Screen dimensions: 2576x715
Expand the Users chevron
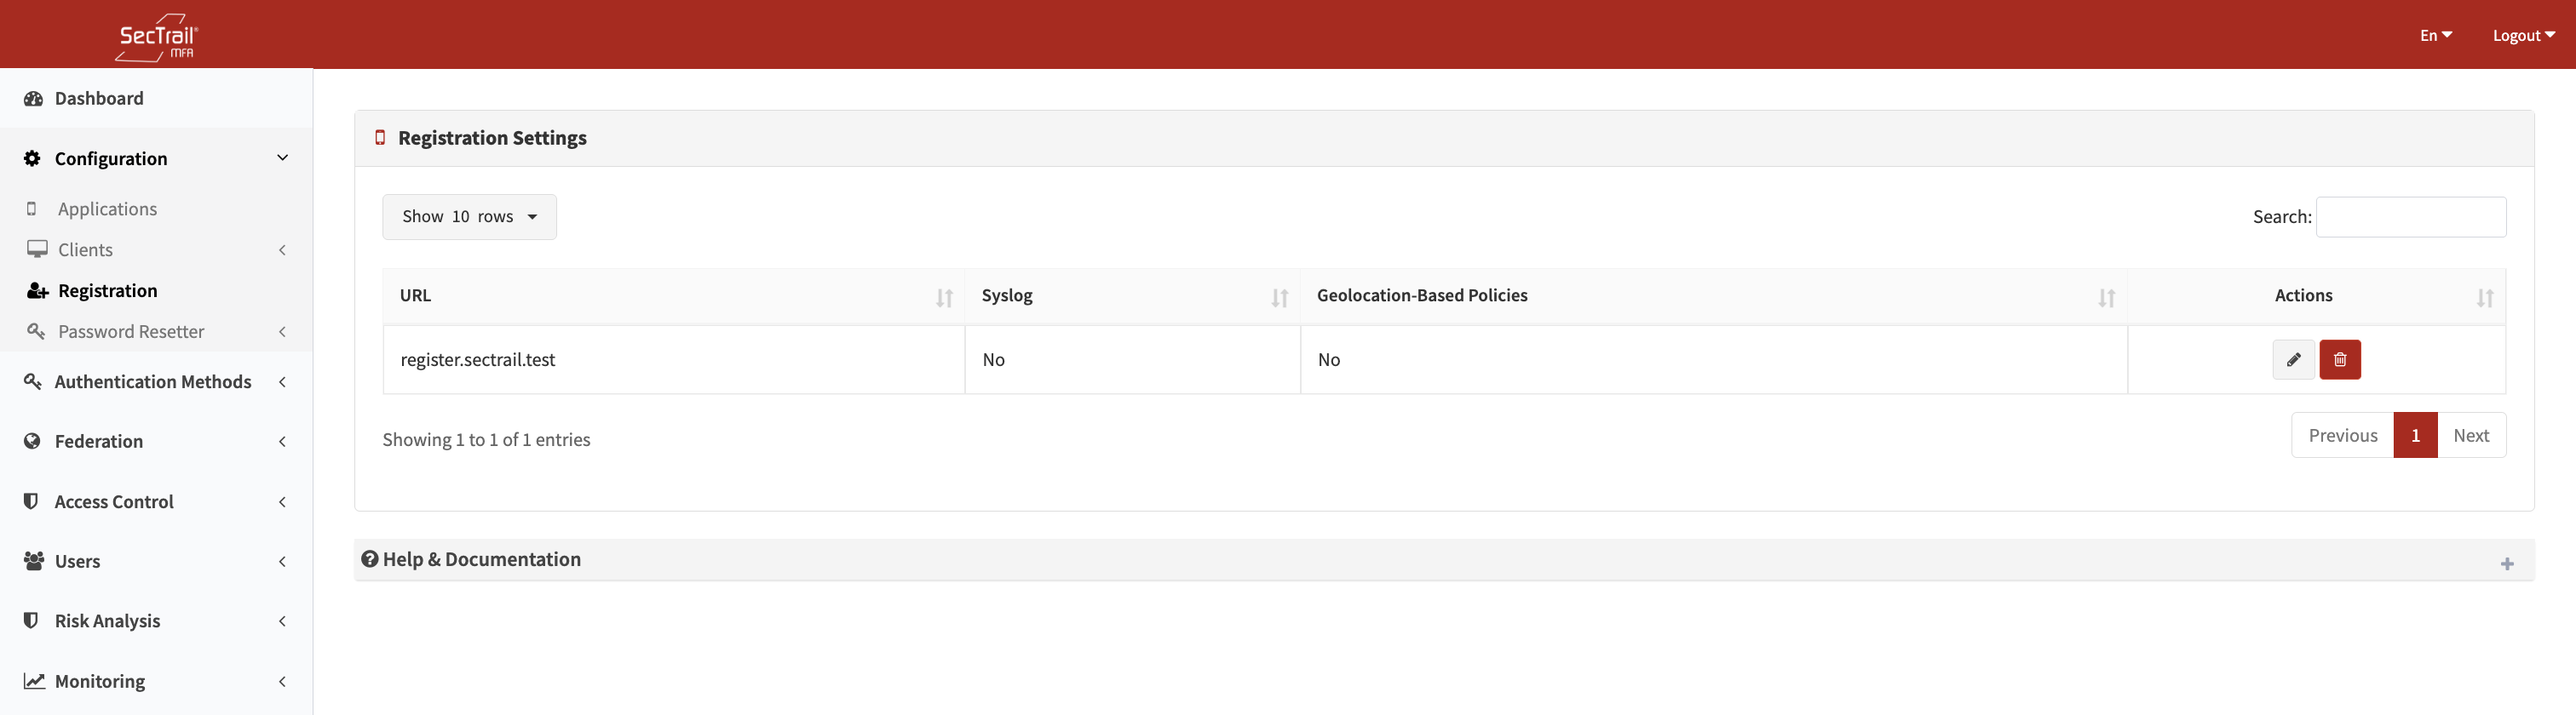[x=282, y=561]
